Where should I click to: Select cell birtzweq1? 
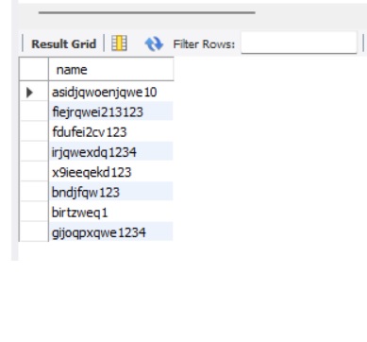(x=111, y=213)
